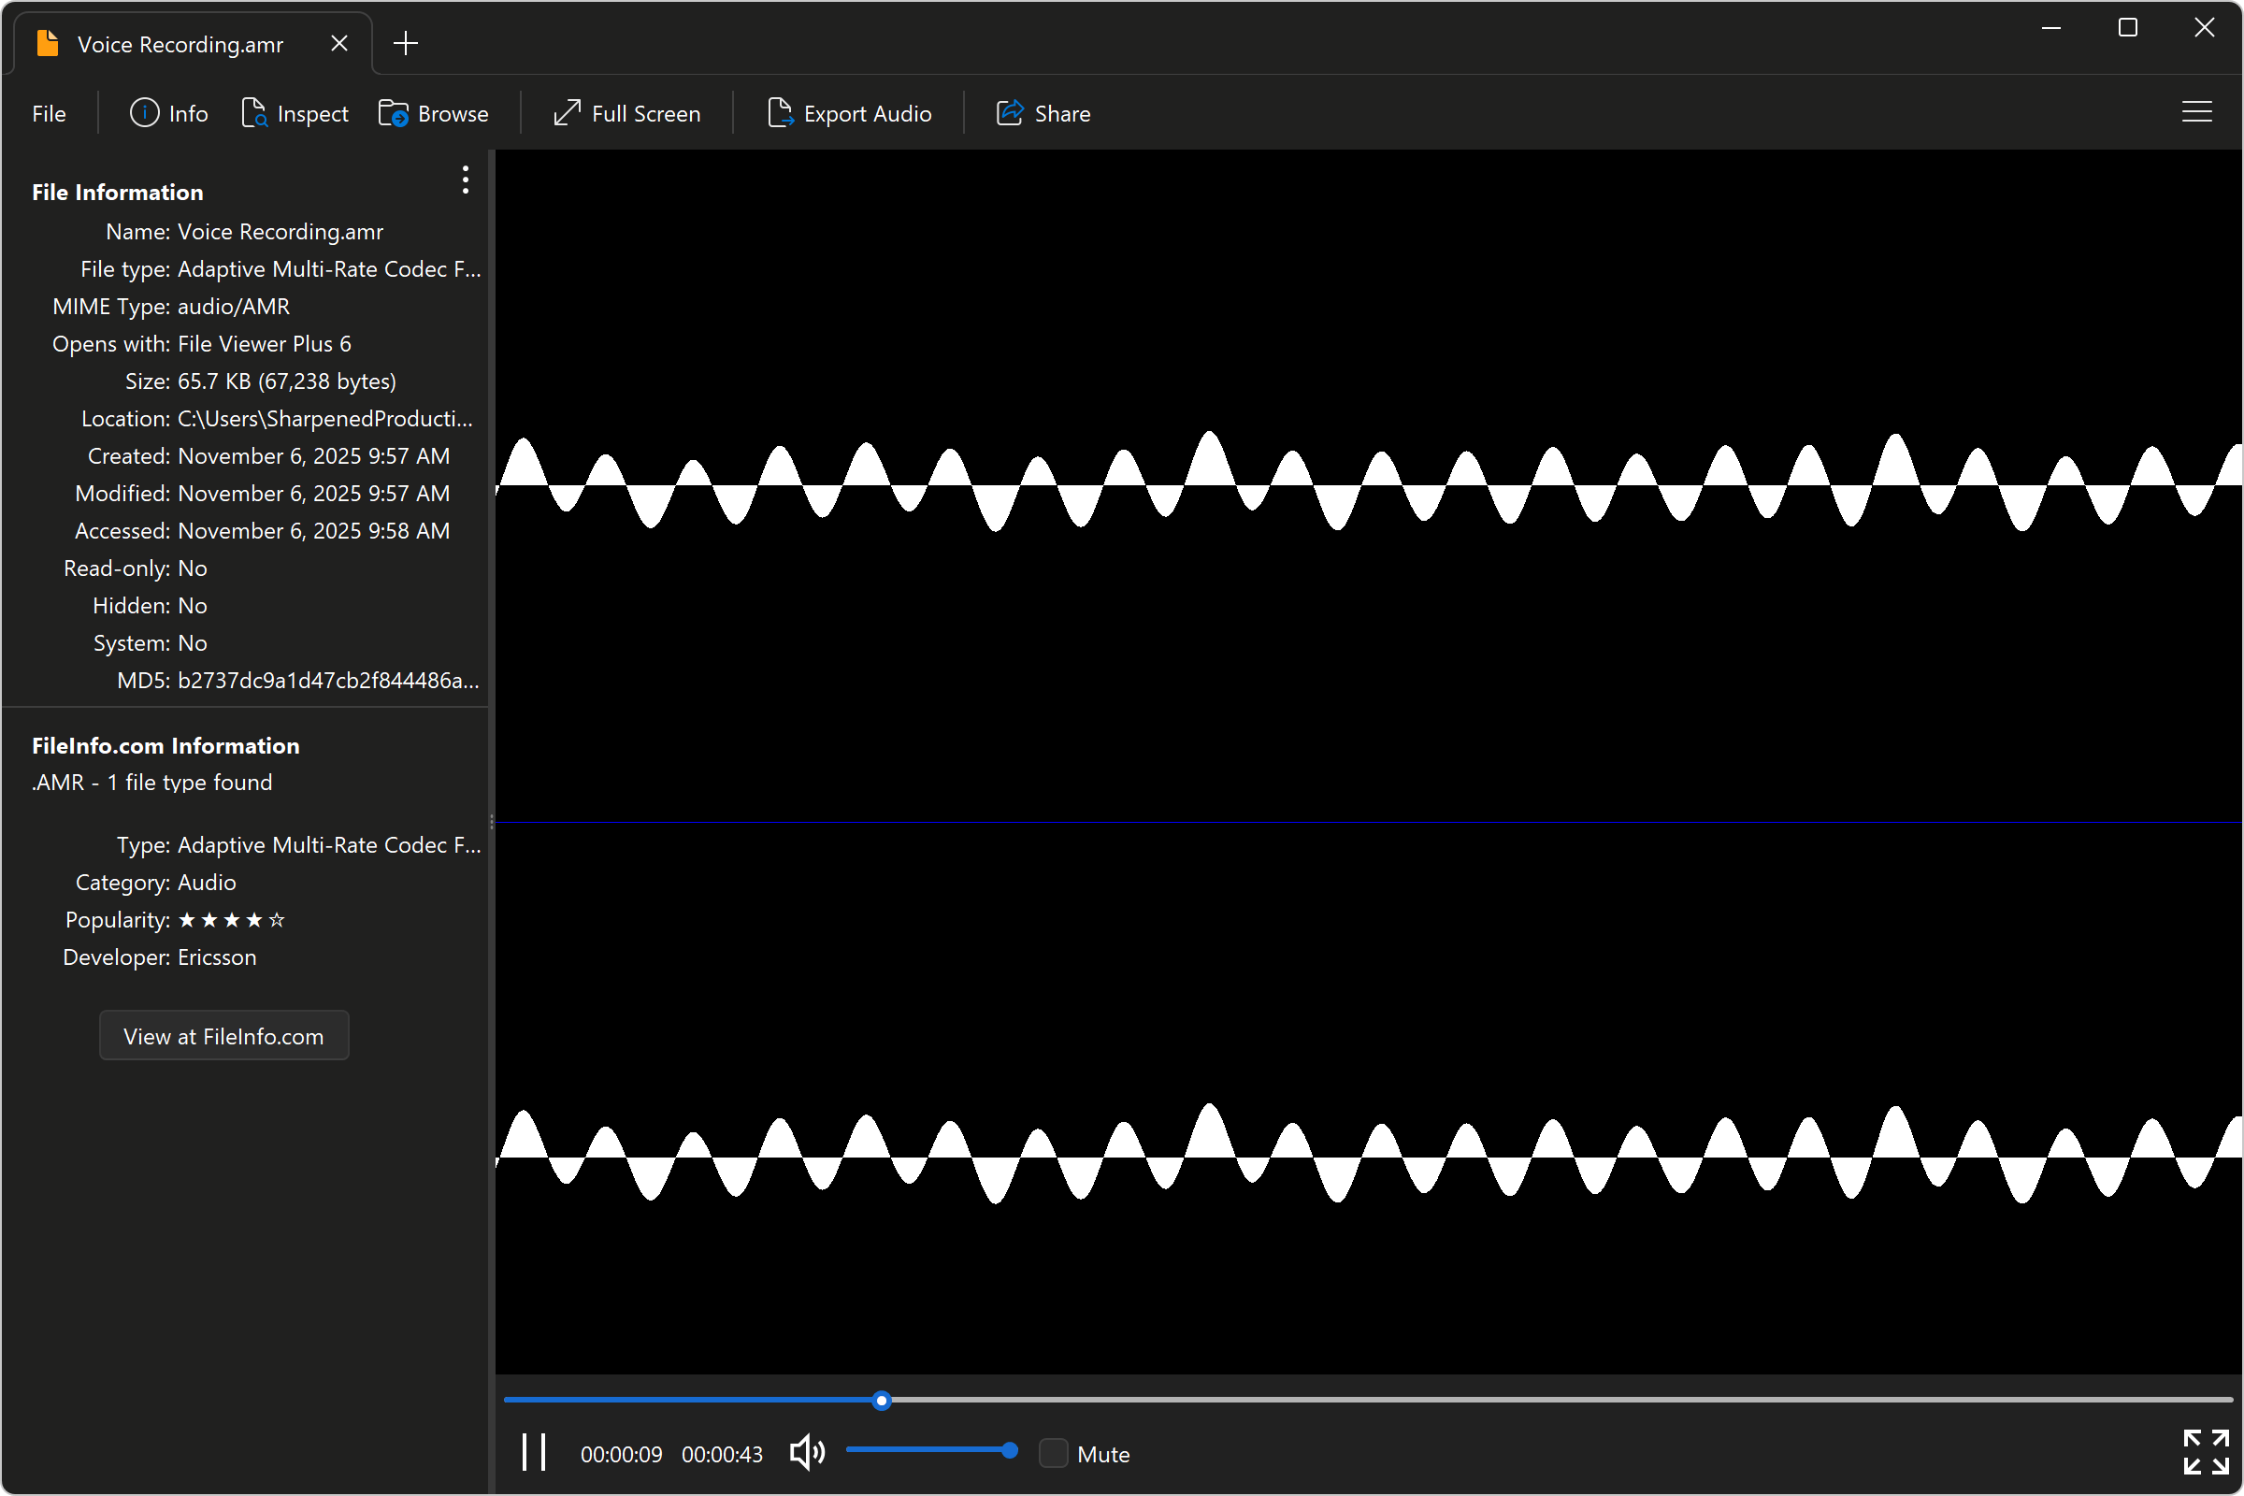Viewport: 2244px width, 1496px height.
Task: Open a new tab with the plus button
Action: click(x=406, y=43)
